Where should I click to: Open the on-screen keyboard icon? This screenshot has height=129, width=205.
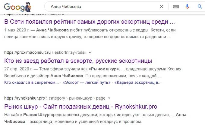click(x=176, y=7)
